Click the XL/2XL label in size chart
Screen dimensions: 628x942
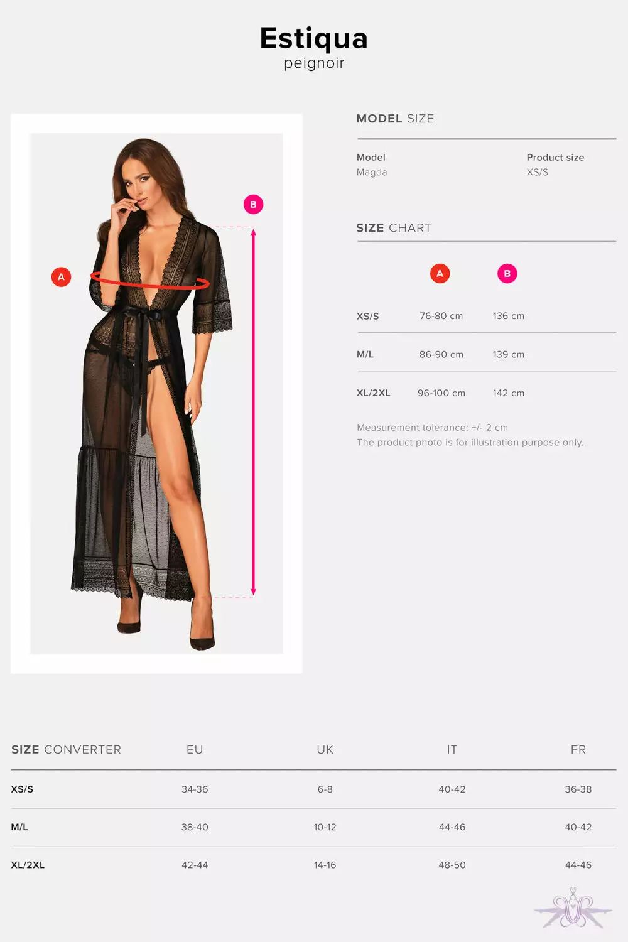coord(374,393)
